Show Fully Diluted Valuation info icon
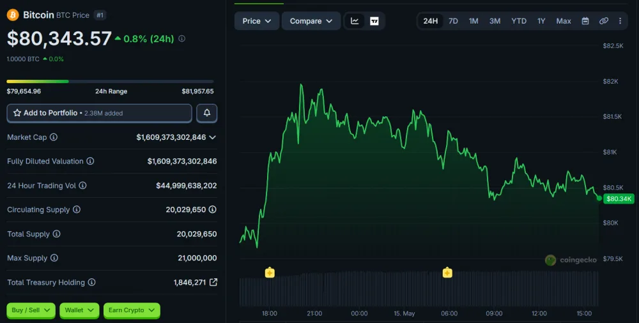Image resolution: width=639 pixels, height=323 pixels. (x=90, y=161)
